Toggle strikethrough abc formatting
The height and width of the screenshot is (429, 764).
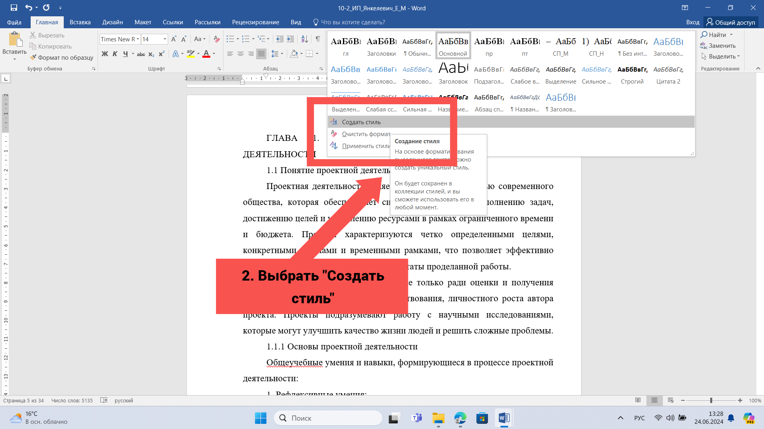pos(141,54)
